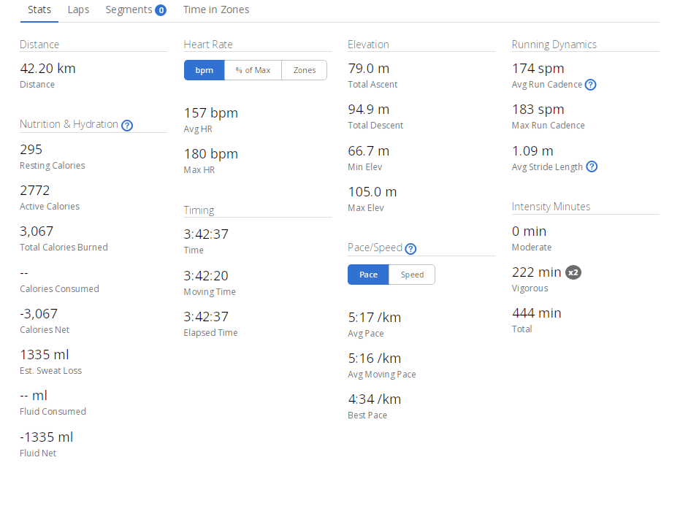Click the 444 min Total intensity value

coord(536,313)
